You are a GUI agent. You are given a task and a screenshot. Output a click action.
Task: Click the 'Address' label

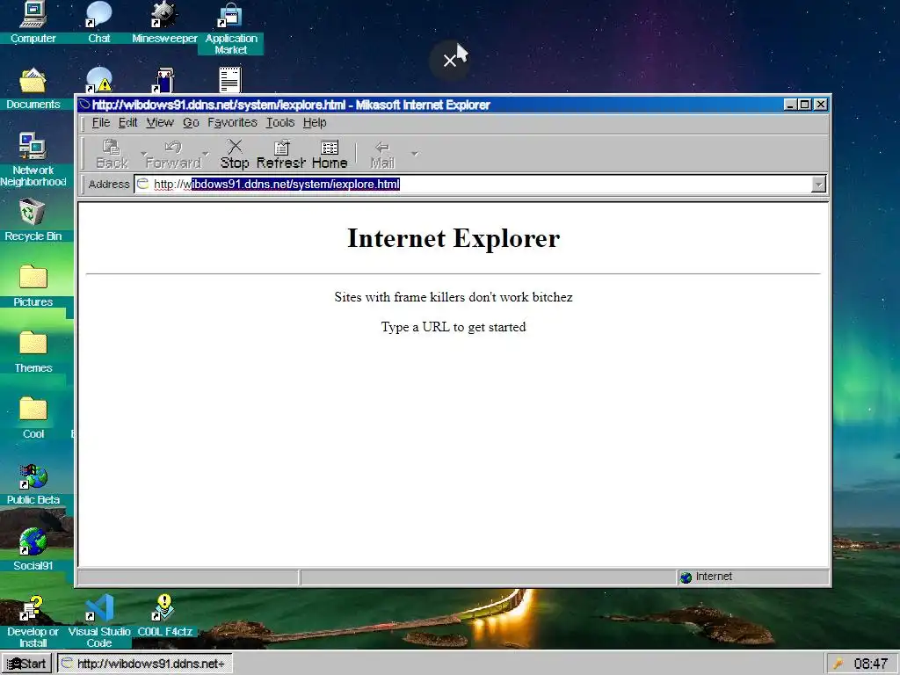tap(108, 185)
